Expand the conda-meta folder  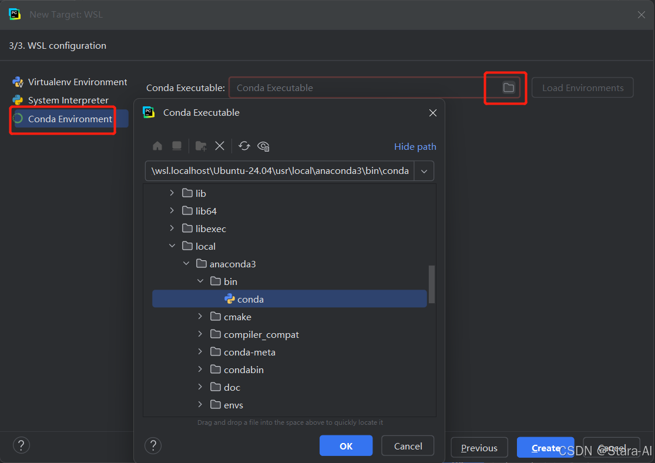pyautogui.click(x=200, y=351)
